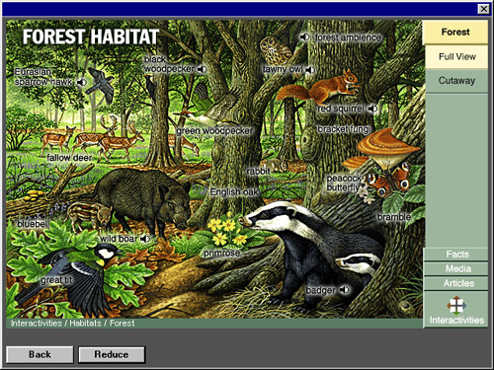The width and height of the screenshot is (494, 370).
Task: Open the Articles panel
Action: click(x=456, y=283)
